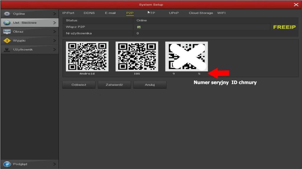
Task: Click the blue play icon for Podgląd
Action: tap(7, 164)
